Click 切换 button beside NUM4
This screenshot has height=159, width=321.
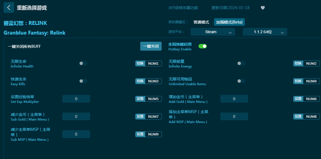(298, 81)
